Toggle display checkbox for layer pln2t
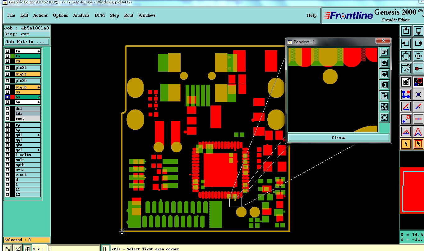 (x=7, y=68)
